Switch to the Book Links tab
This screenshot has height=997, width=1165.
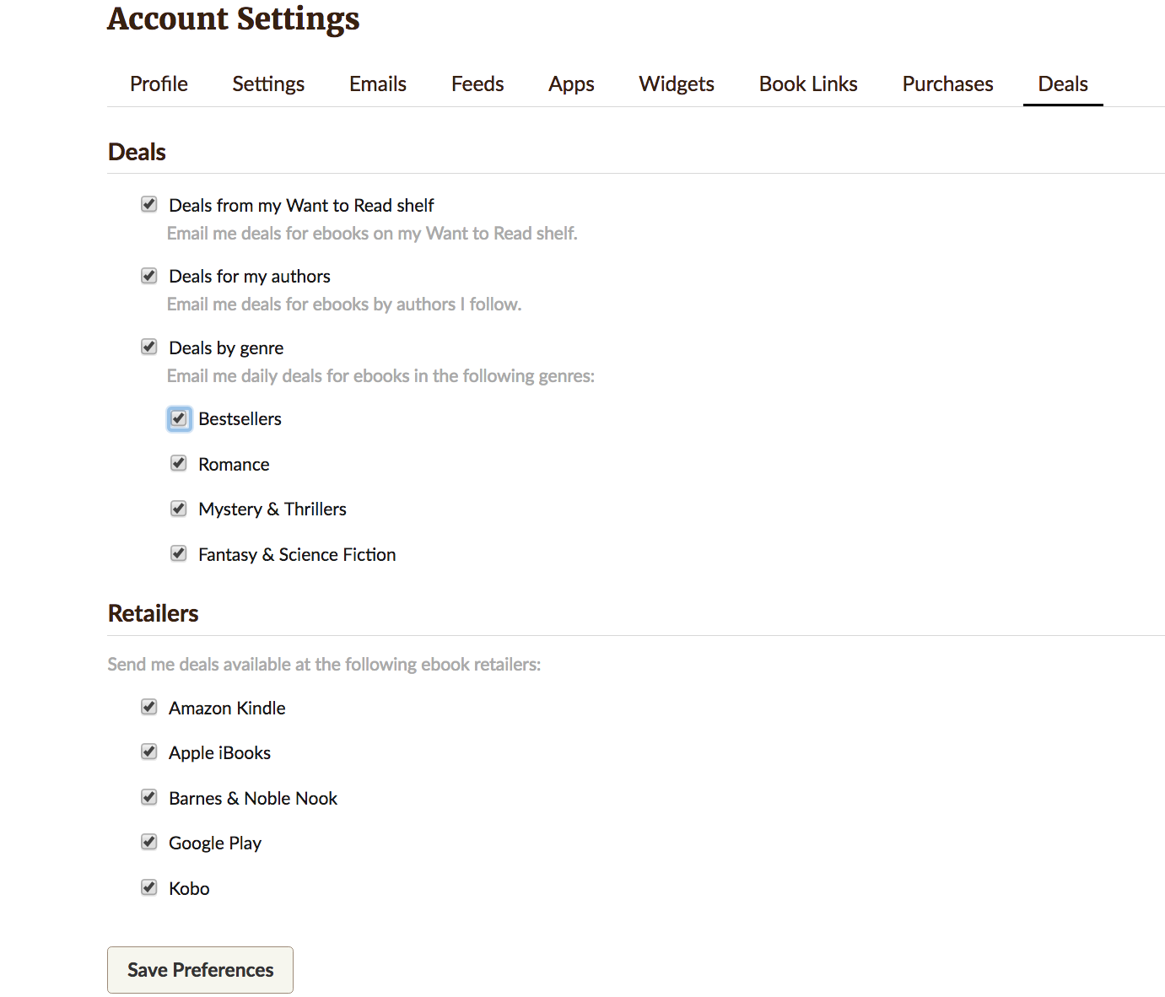coord(808,84)
